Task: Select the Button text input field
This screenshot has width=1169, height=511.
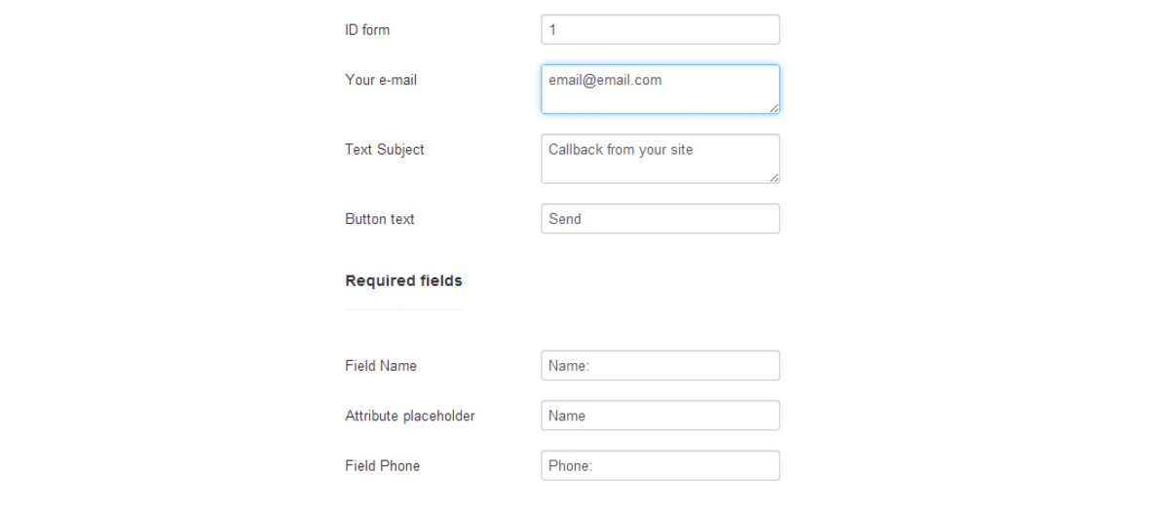Action: click(x=660, y=219)
